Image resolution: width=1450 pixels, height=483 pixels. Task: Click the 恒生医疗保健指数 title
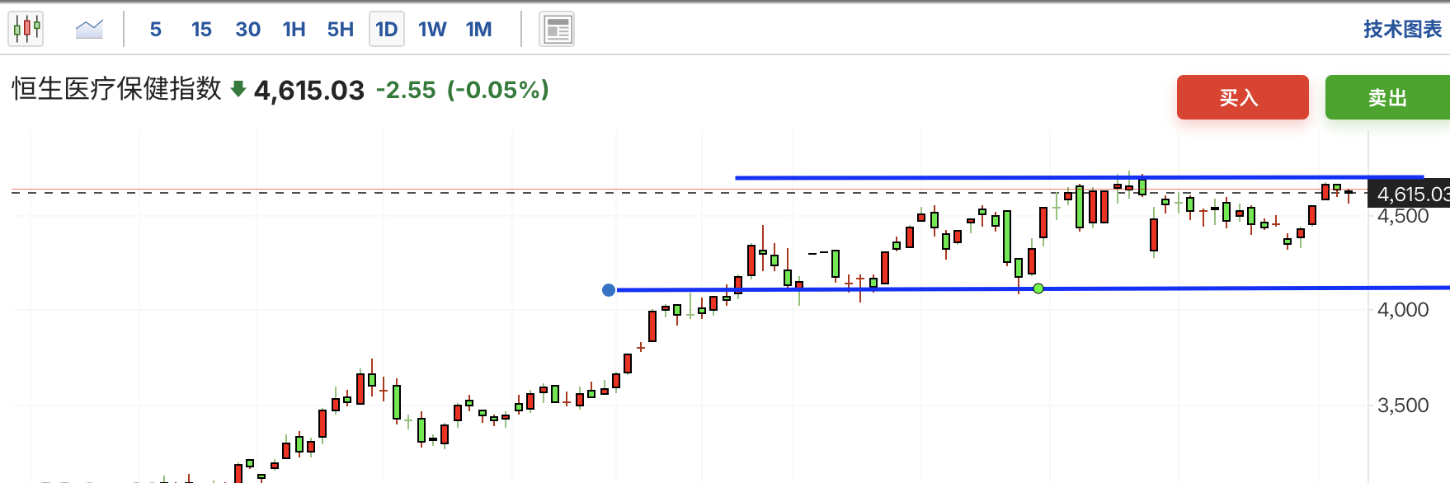coord(116,89)
